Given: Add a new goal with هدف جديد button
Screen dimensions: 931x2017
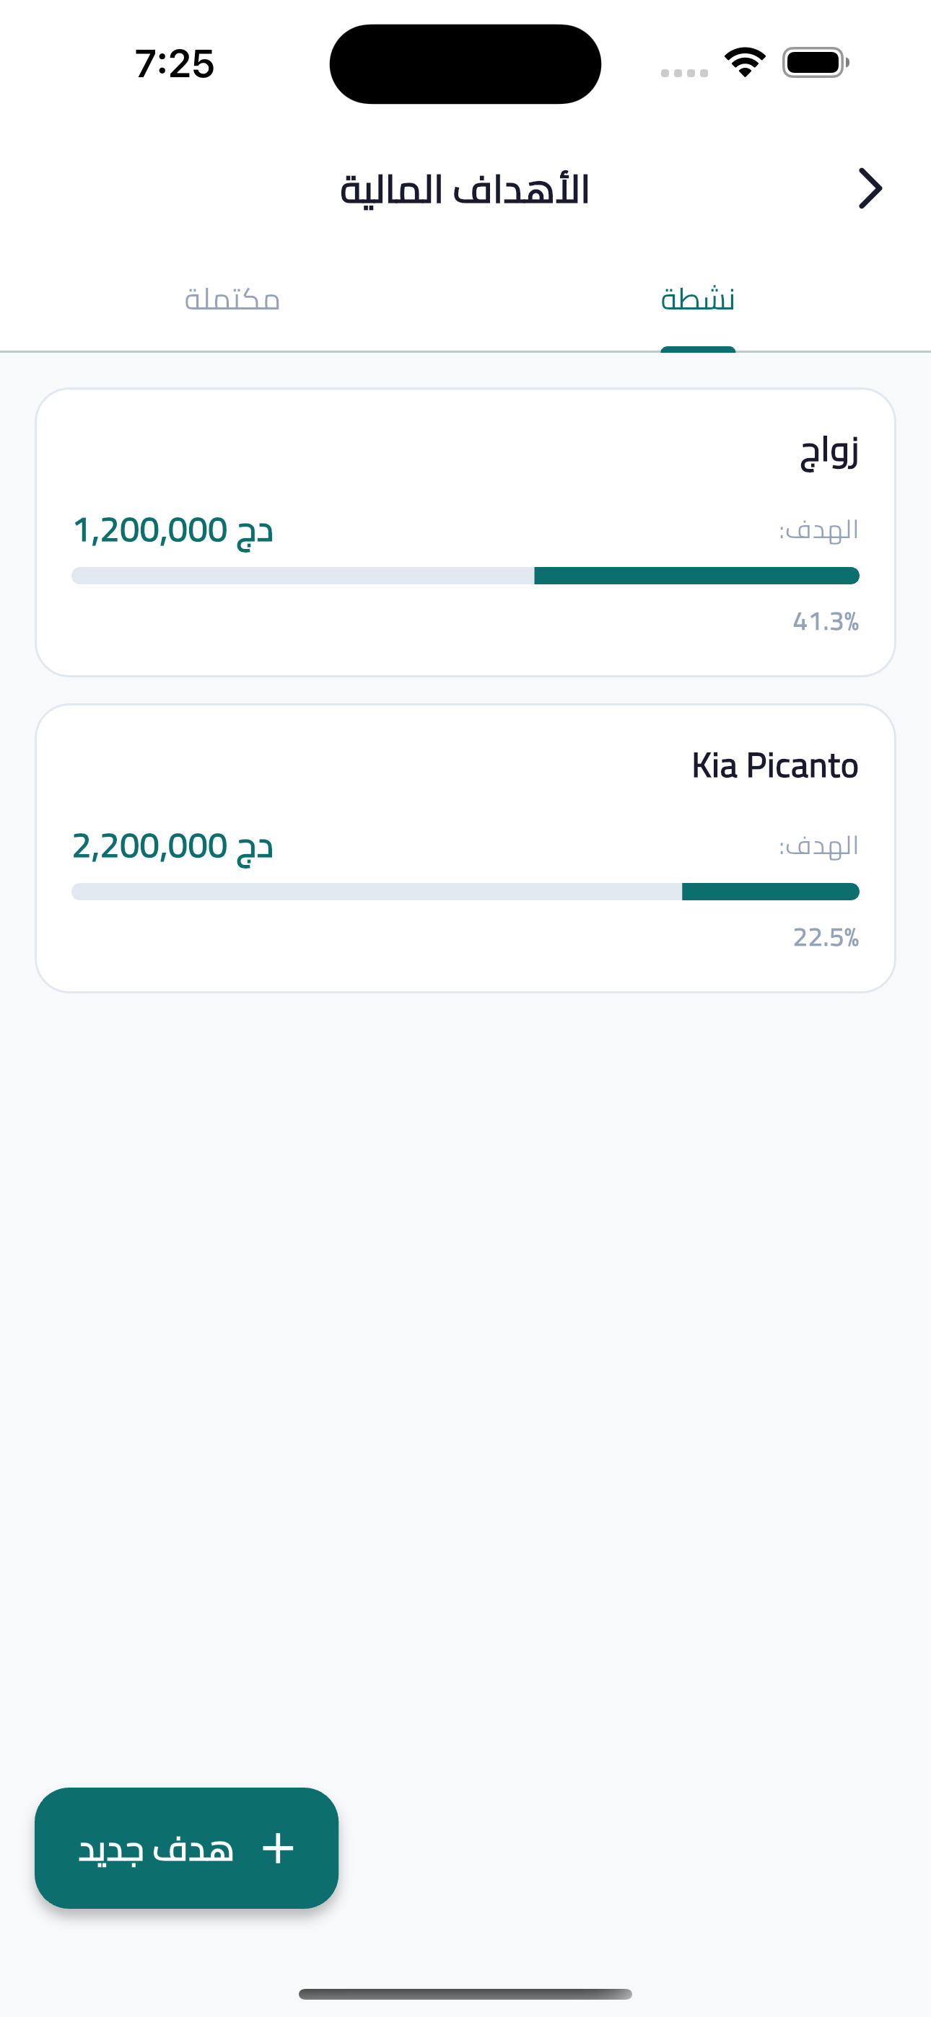Looking at the screenshot, I should click(x=186, y=1848).
